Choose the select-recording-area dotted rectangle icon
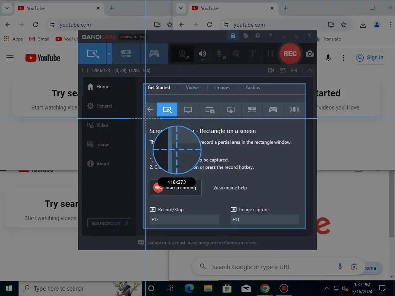Image resolution: width=395 pixels, height=296 pixels. [231, 110]
